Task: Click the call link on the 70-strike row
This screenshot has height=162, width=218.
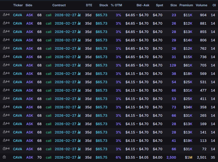Action: (x=48, y=157)
